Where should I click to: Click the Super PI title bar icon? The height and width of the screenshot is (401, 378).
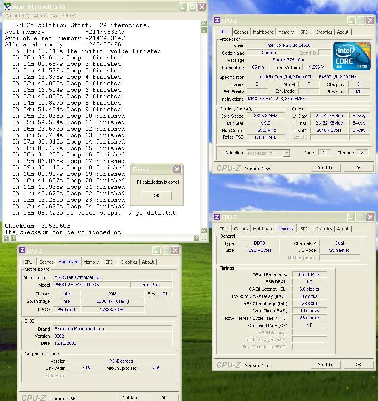pos(7,6)
